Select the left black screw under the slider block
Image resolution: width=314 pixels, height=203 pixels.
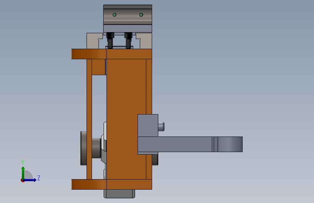(x=110, y=40)
